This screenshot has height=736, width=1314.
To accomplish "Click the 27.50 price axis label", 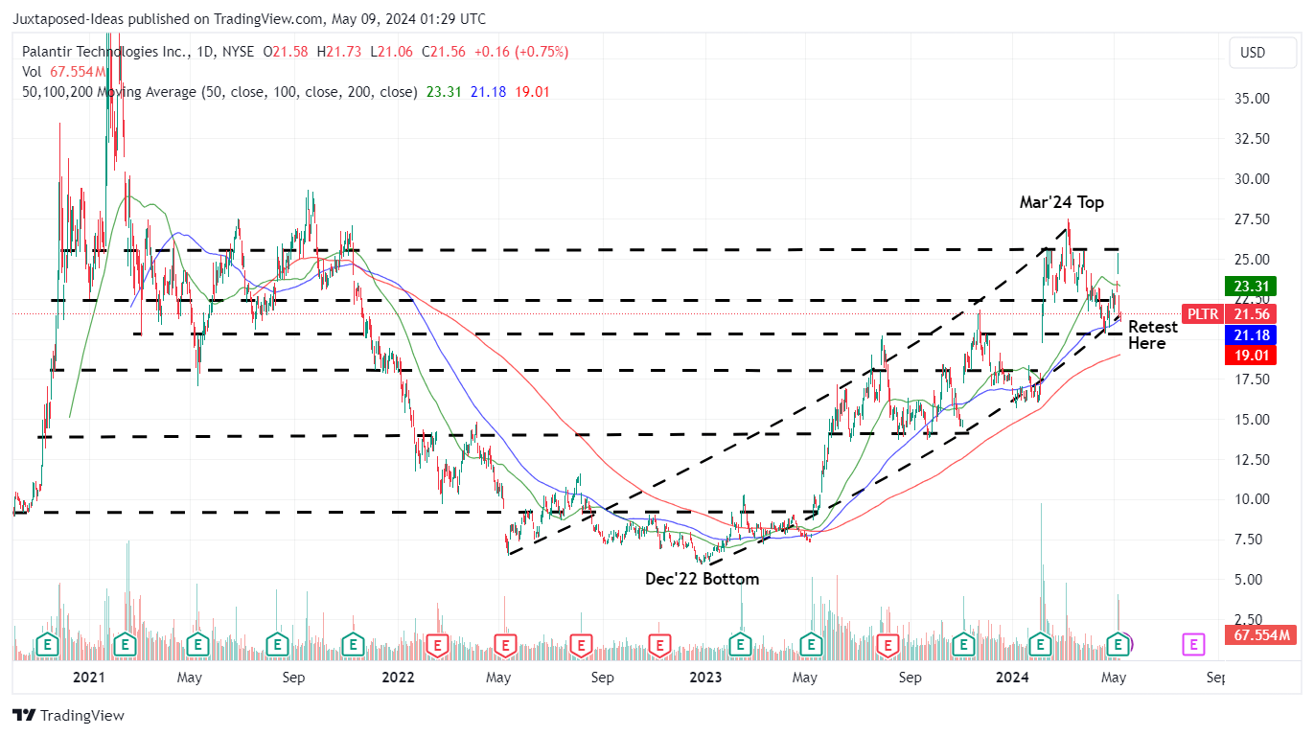I will tap(1250, 218).
